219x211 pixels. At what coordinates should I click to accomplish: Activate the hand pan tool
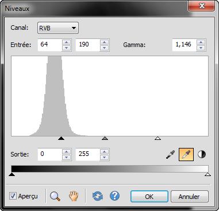pos(74,196)
